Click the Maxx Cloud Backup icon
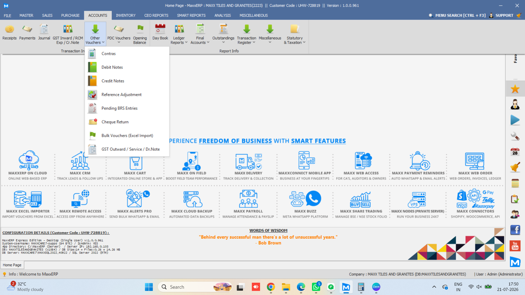This screenshot has width=525, height=295. coord(192,199)
